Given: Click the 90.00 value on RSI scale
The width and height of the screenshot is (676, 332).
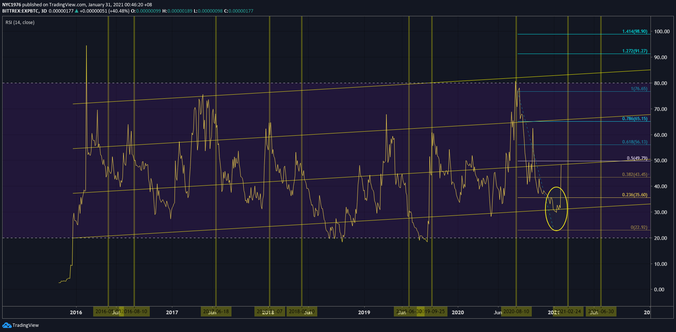Looking at the screenshot, I should [x=660, y=57].
